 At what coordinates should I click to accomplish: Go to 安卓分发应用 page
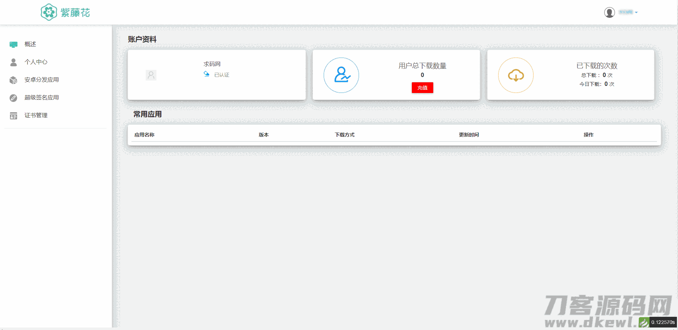click(x=42, y=80)
